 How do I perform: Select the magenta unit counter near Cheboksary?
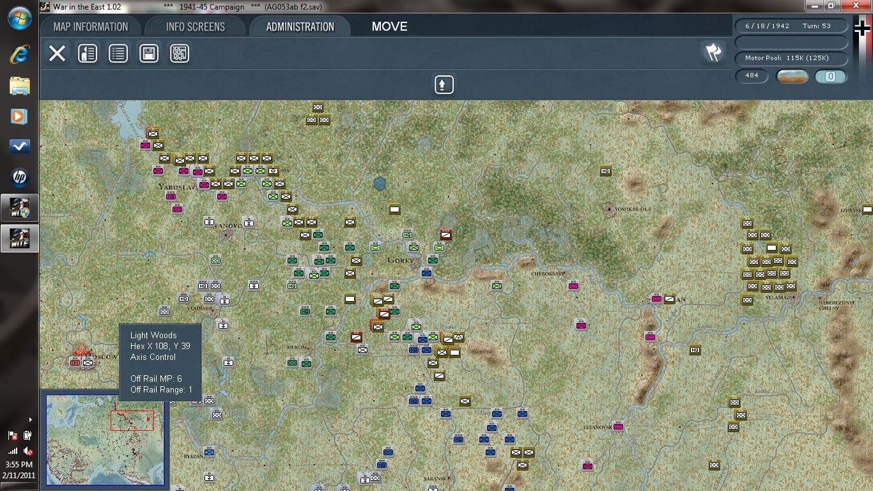[x=573, y=285]
